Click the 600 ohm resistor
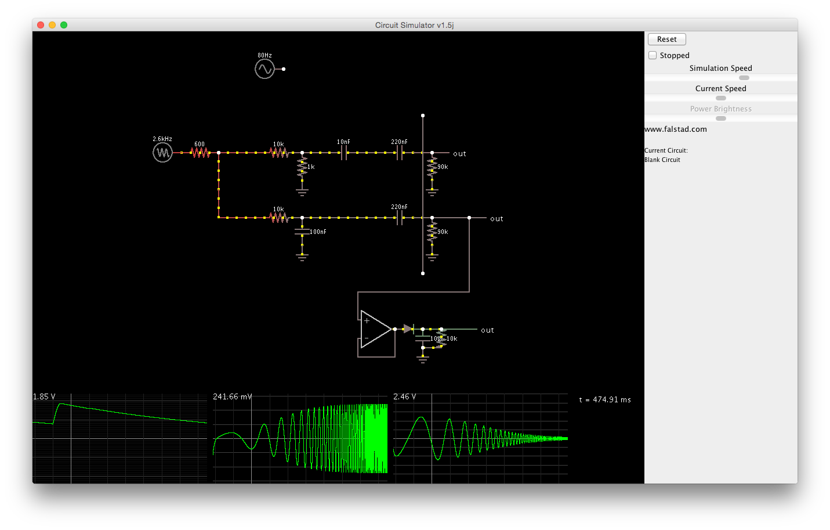The image size is (830, 530). click(x=200, y=153)
